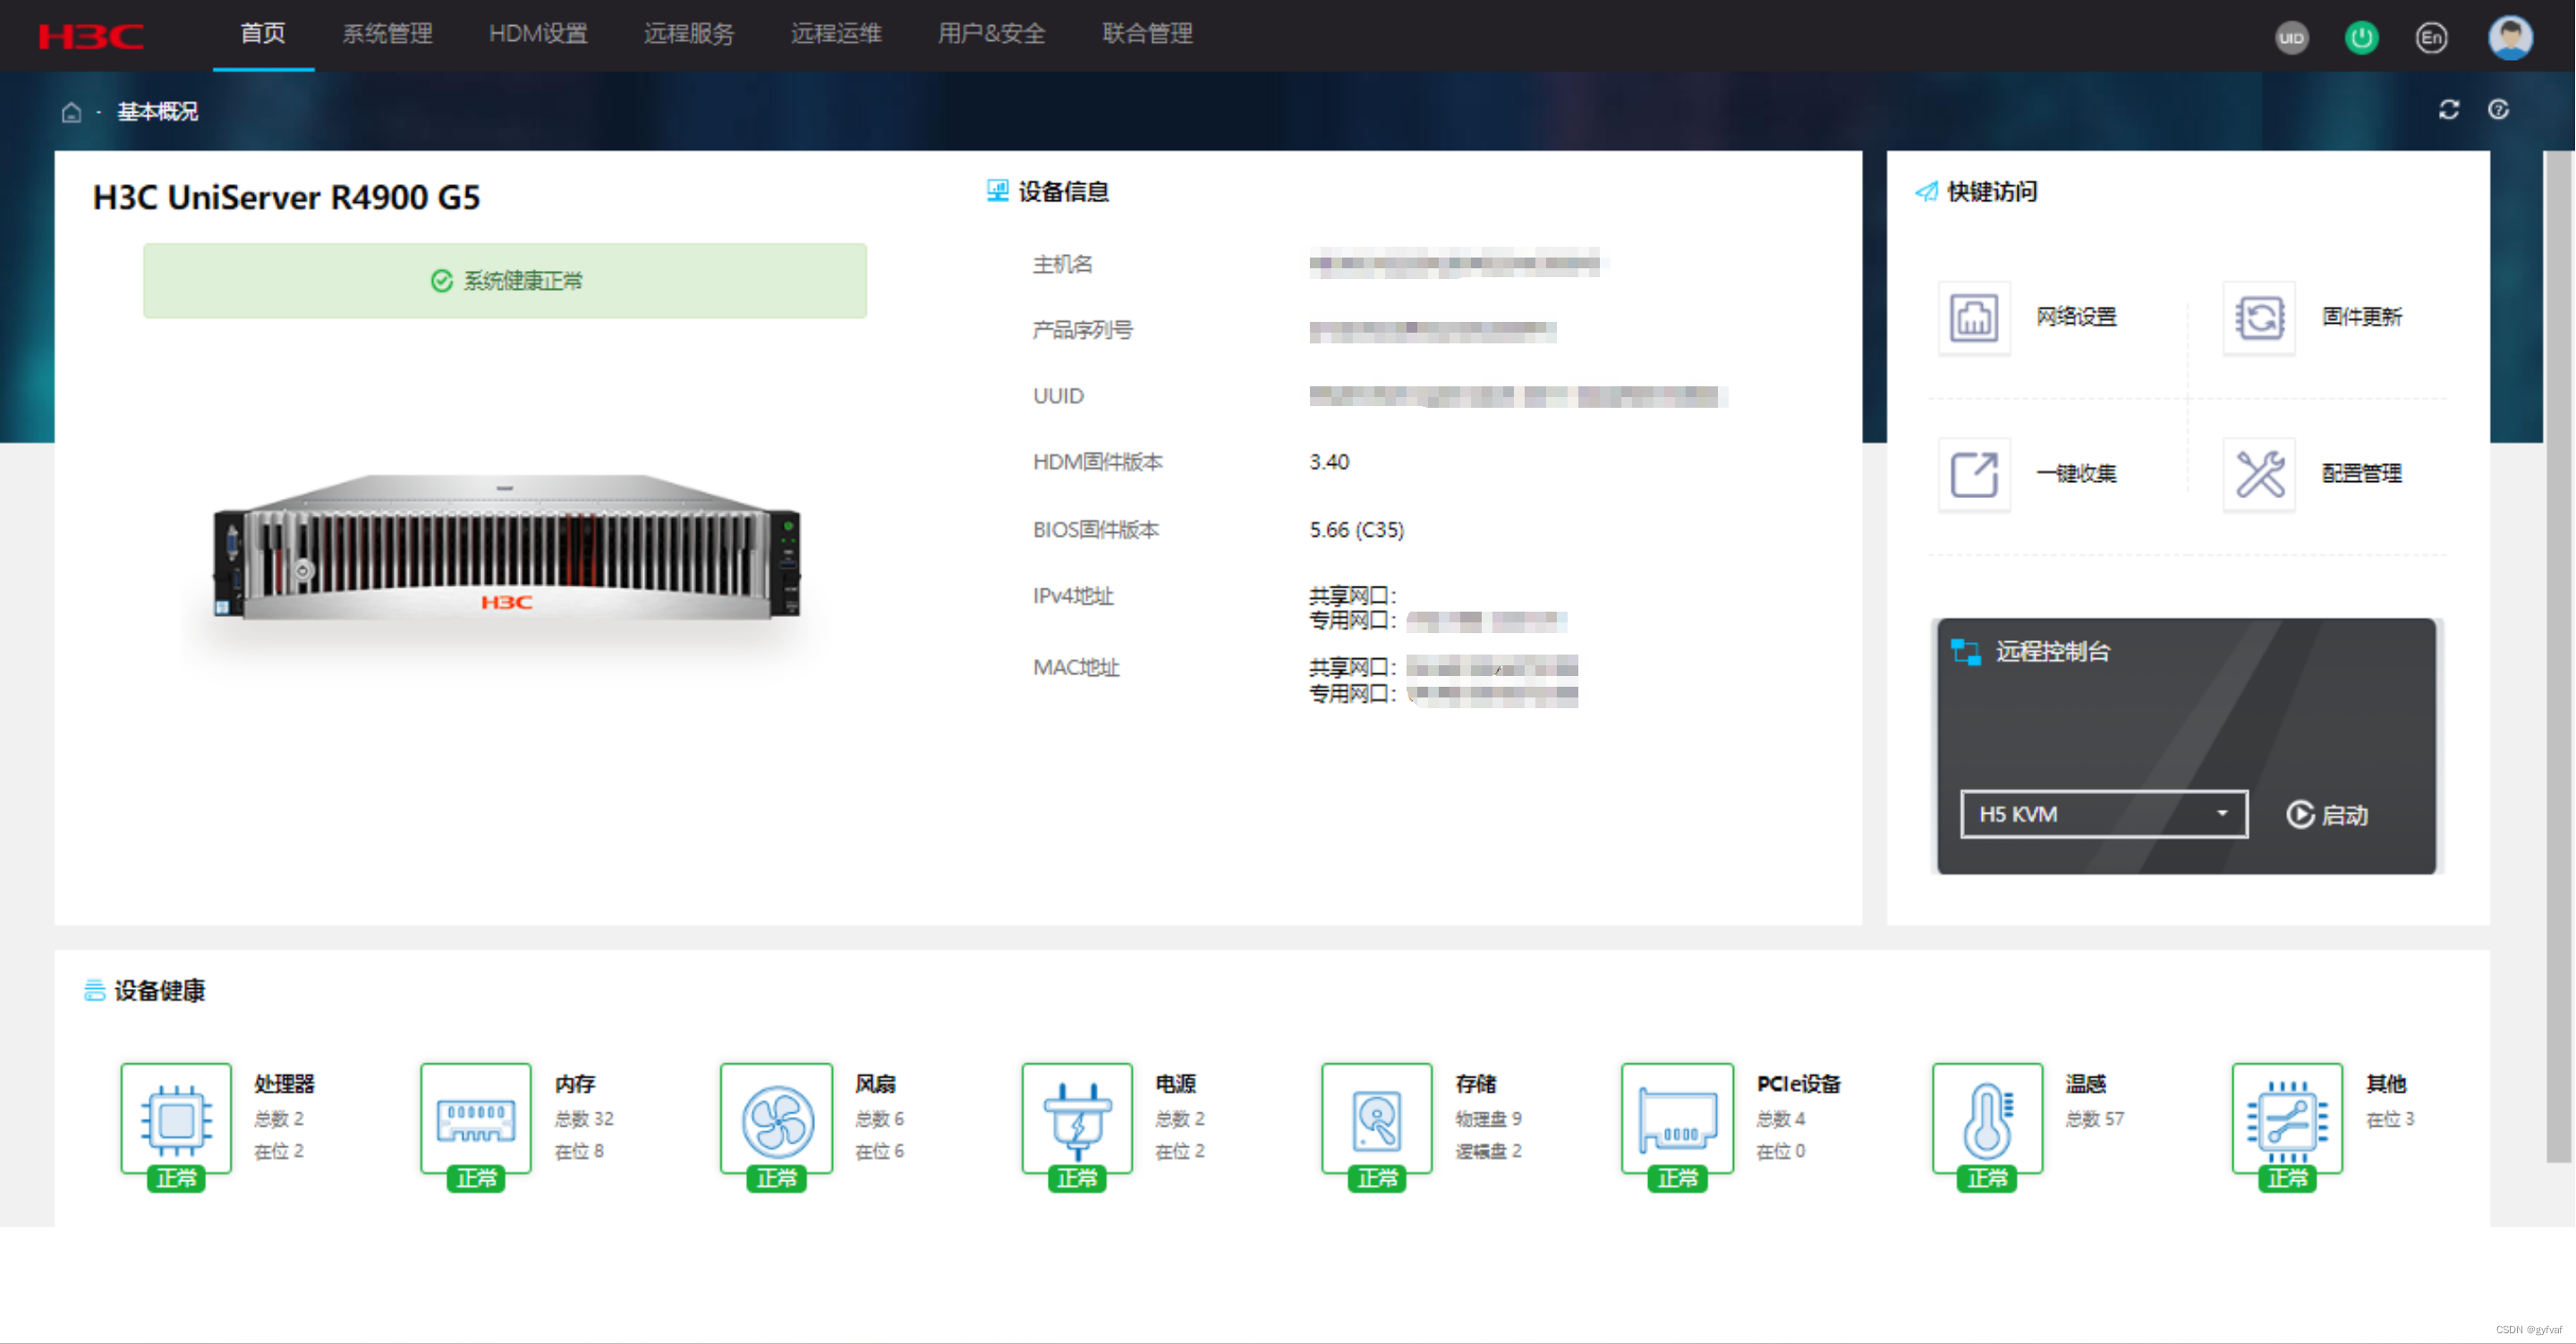
Task: Toggle the UID indicator light icon
Action: coord(2291,38)
